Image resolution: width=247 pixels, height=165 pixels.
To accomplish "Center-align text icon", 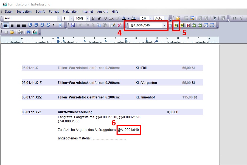I will [12, 25].
